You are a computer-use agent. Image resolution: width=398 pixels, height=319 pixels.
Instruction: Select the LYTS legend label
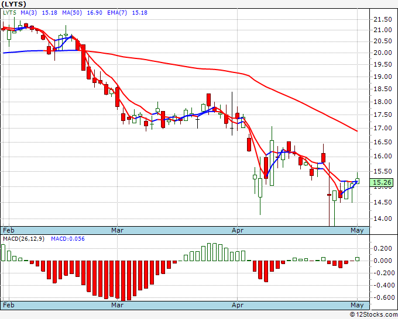coord(9,13)
